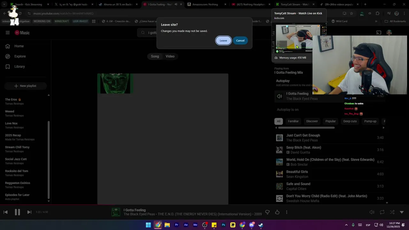Go to Explore in the sidebar
This screenshot has height=230, width=409.
pyautogui.click(x=20, y=56)
